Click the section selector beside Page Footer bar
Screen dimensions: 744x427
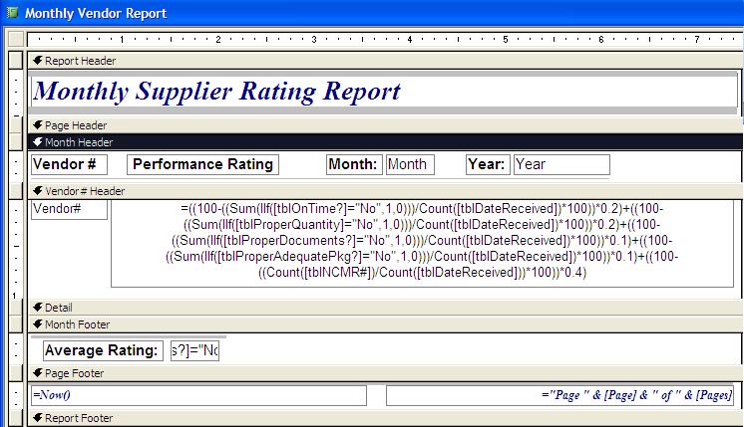pyautogui.click(x=16, y=373)
